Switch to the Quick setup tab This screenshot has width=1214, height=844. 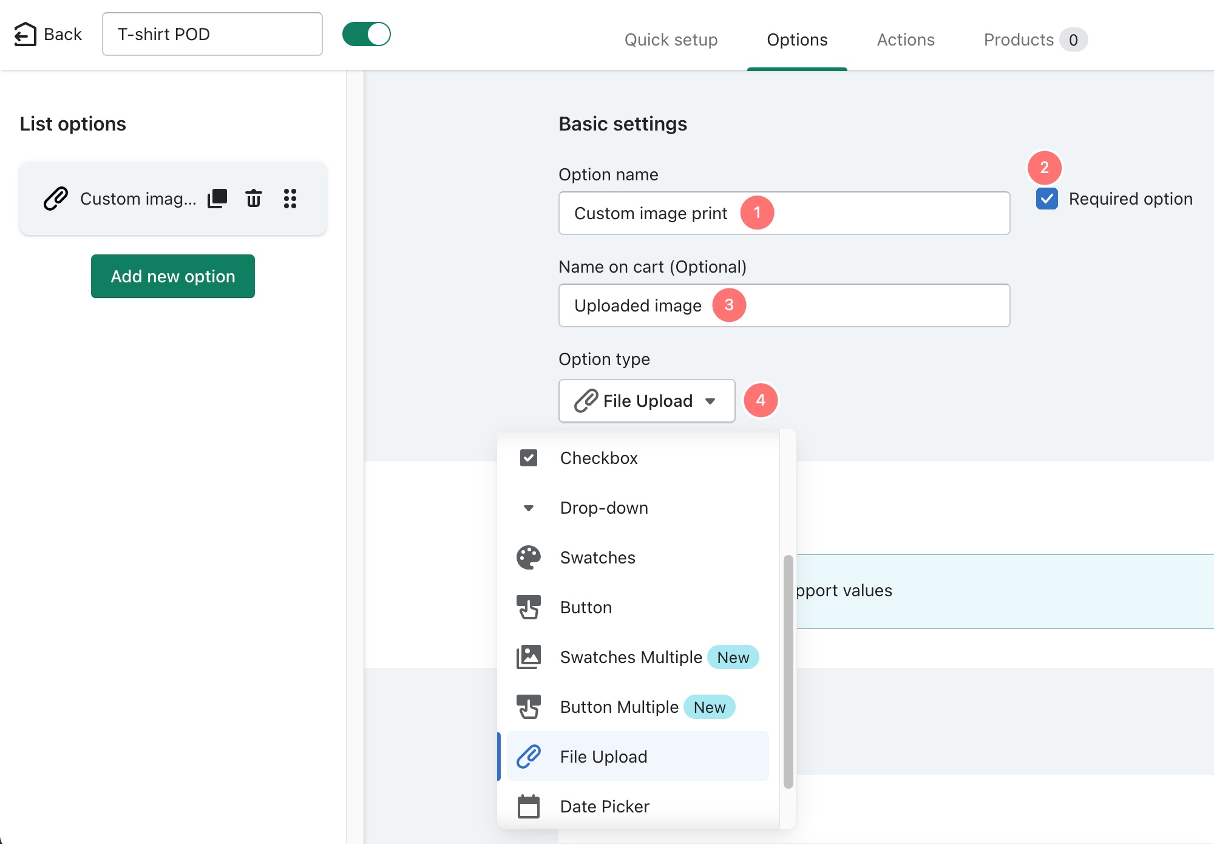671,39
